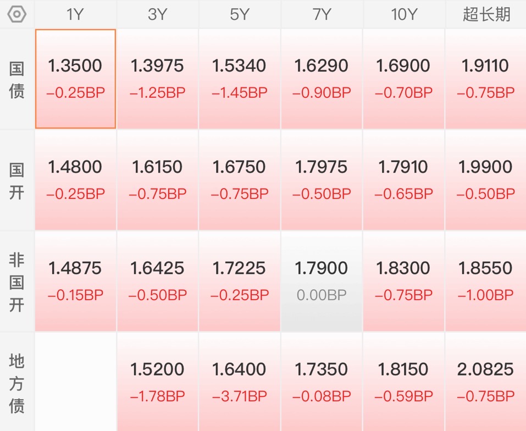Image resolution: width=526 pixels, height=431 pixels.
Task: Open the hexagon settings icon
Action: pyautogui.click(x=17, y=14)
